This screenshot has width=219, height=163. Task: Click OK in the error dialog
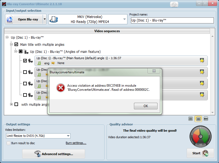[x=146, y=106]
